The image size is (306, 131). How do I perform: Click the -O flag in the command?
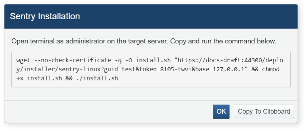pos(129,60)
